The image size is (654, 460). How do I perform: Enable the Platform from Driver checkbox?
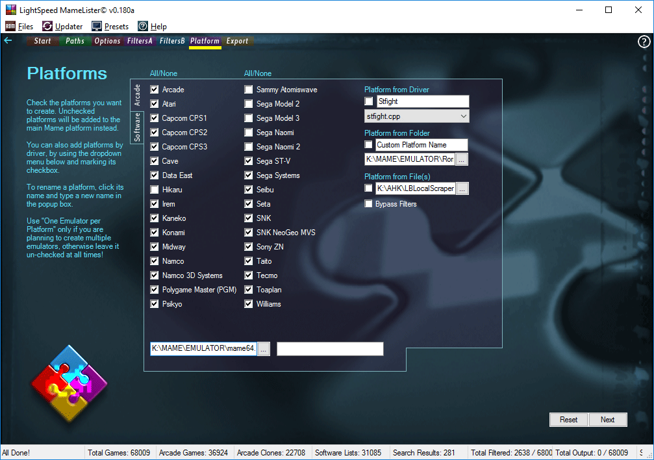pyautogui.click(x=369, y=101)
